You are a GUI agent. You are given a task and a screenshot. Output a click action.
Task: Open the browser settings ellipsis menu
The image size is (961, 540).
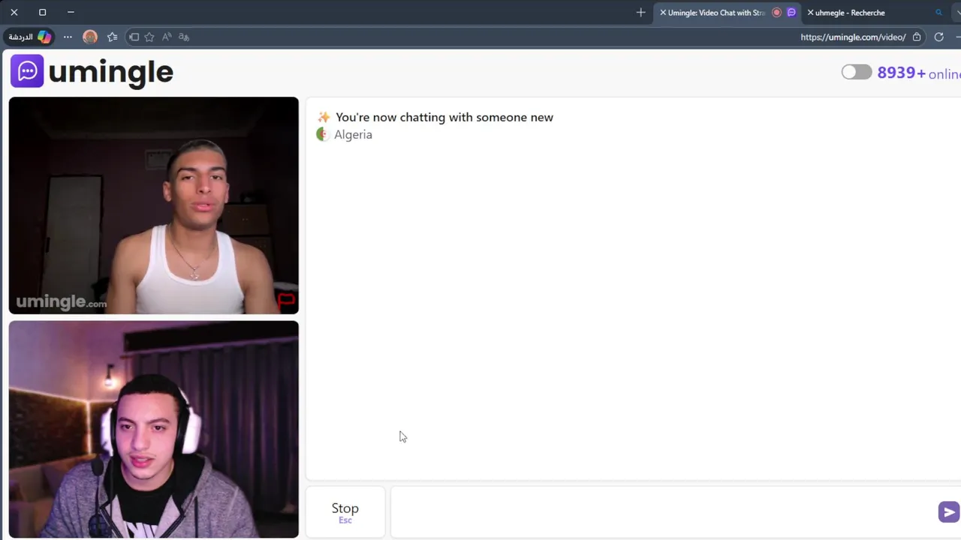(68, 37)
